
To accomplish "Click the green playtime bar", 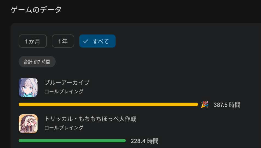I will pyautogui.click(x=72, y=141).
